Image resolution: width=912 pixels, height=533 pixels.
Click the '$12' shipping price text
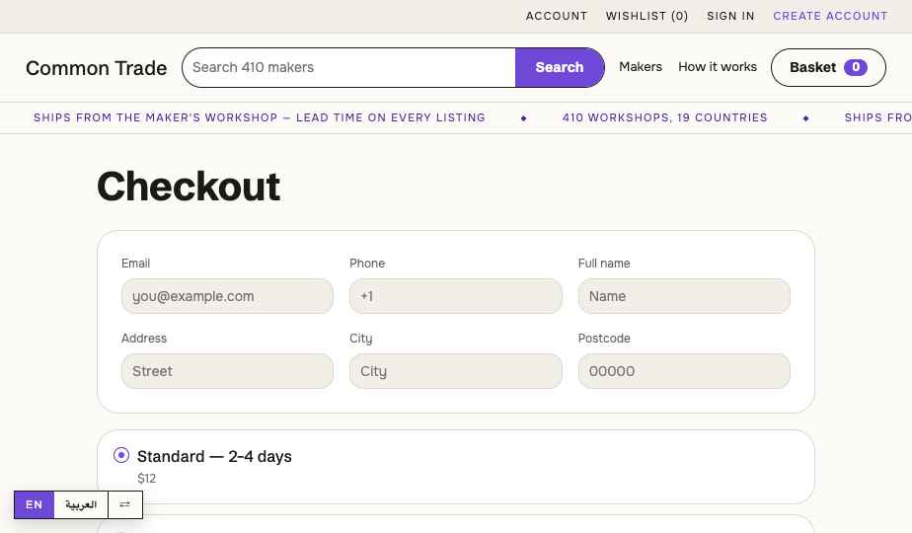[146, 479]
